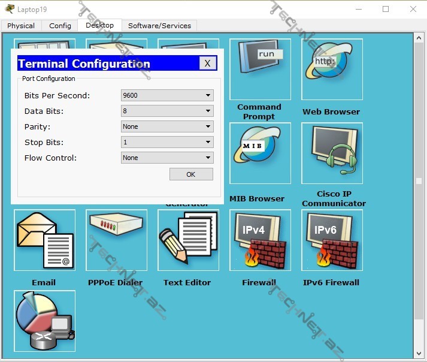Viewport: 427px width, 362px height.
Task: Open the Data Bits dropdown
Action: (x=167, y=111)
